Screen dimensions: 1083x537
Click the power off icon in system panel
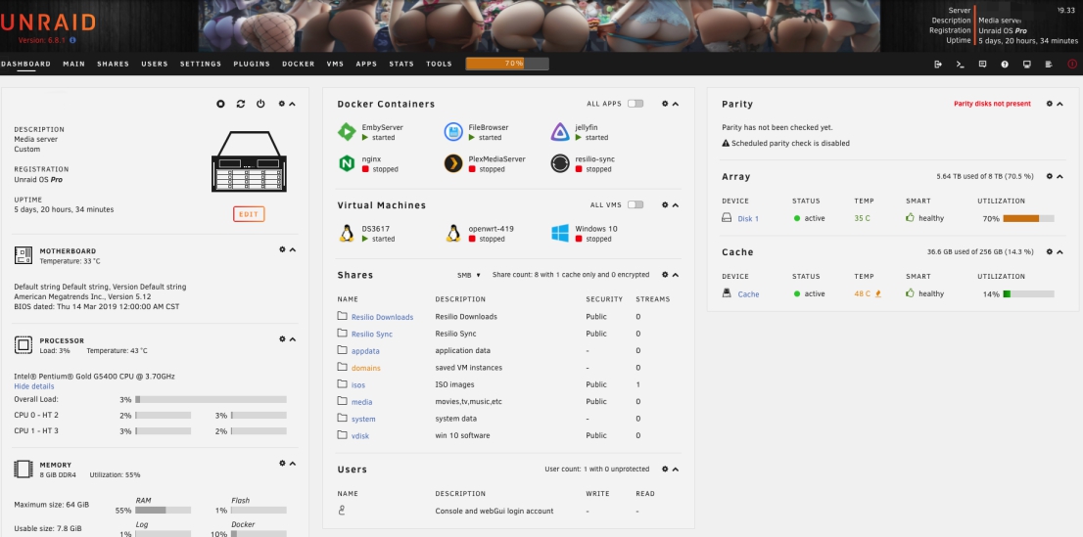(260, 104)
